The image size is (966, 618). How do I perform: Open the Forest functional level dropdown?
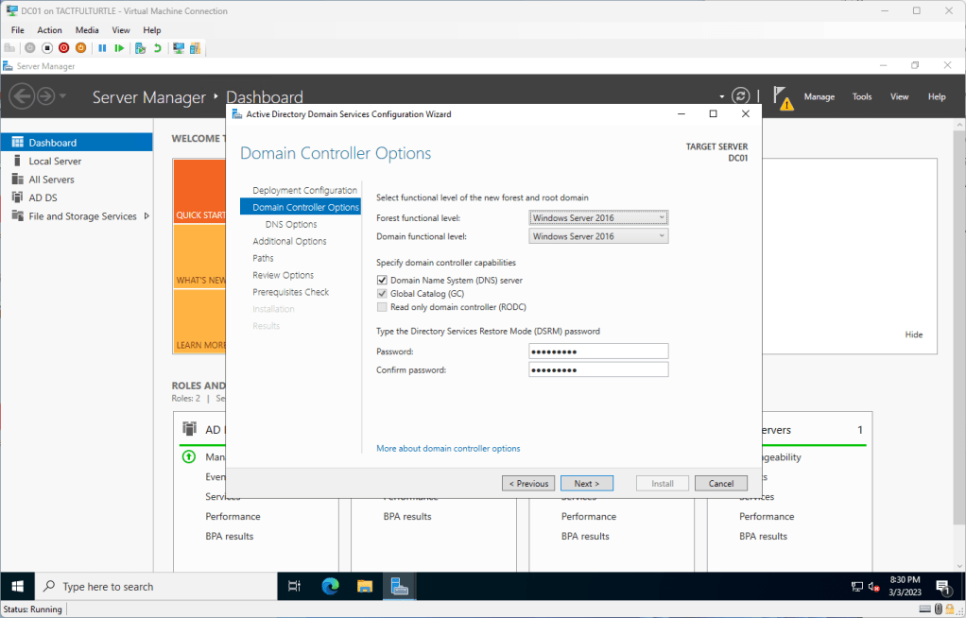pos(598,218)
